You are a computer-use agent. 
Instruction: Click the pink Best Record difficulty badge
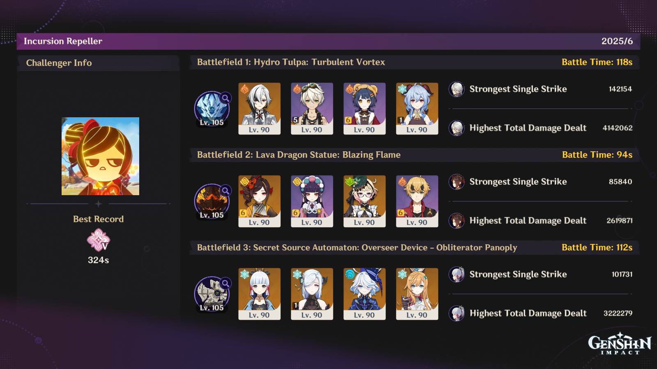pos(99,240)
